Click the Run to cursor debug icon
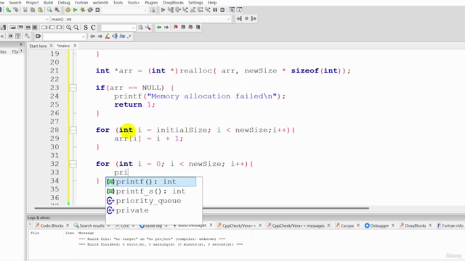465x261 pixels. [171, 10]
